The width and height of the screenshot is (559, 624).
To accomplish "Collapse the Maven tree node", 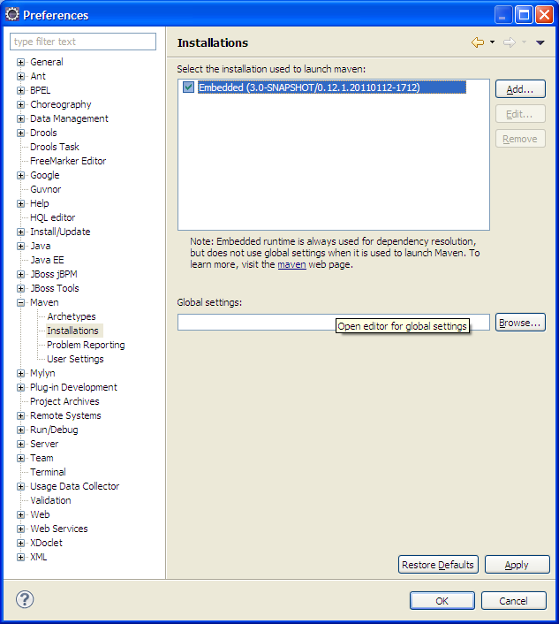I will click(20, 302).
